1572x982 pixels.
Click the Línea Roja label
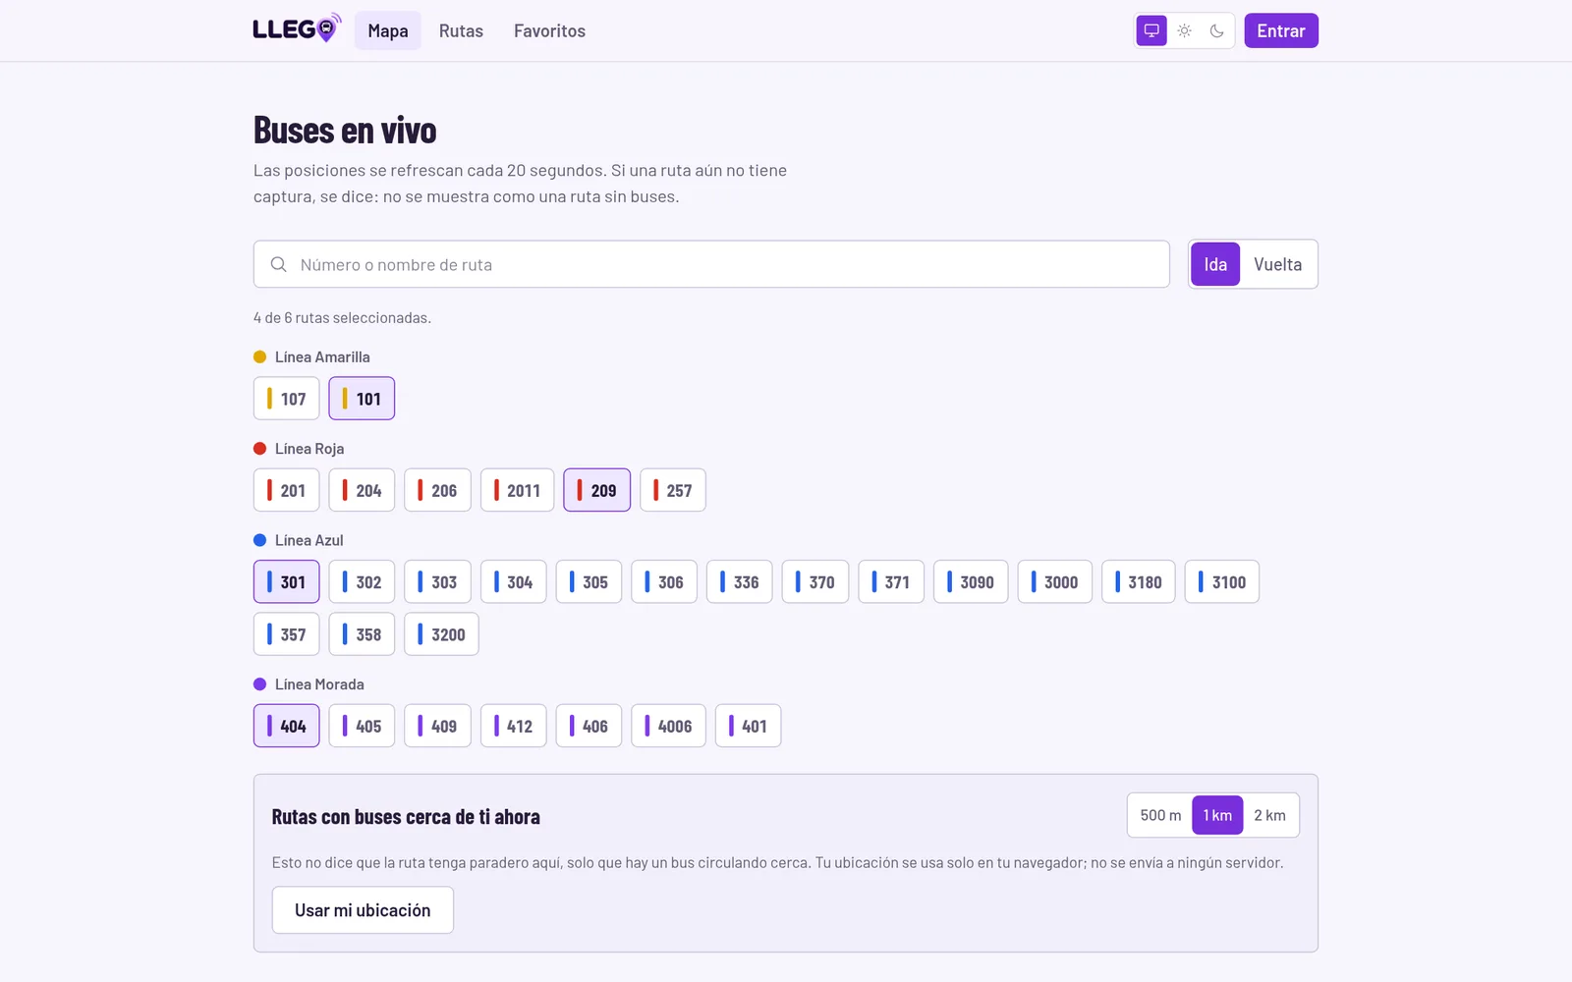(x=309, y=448)
